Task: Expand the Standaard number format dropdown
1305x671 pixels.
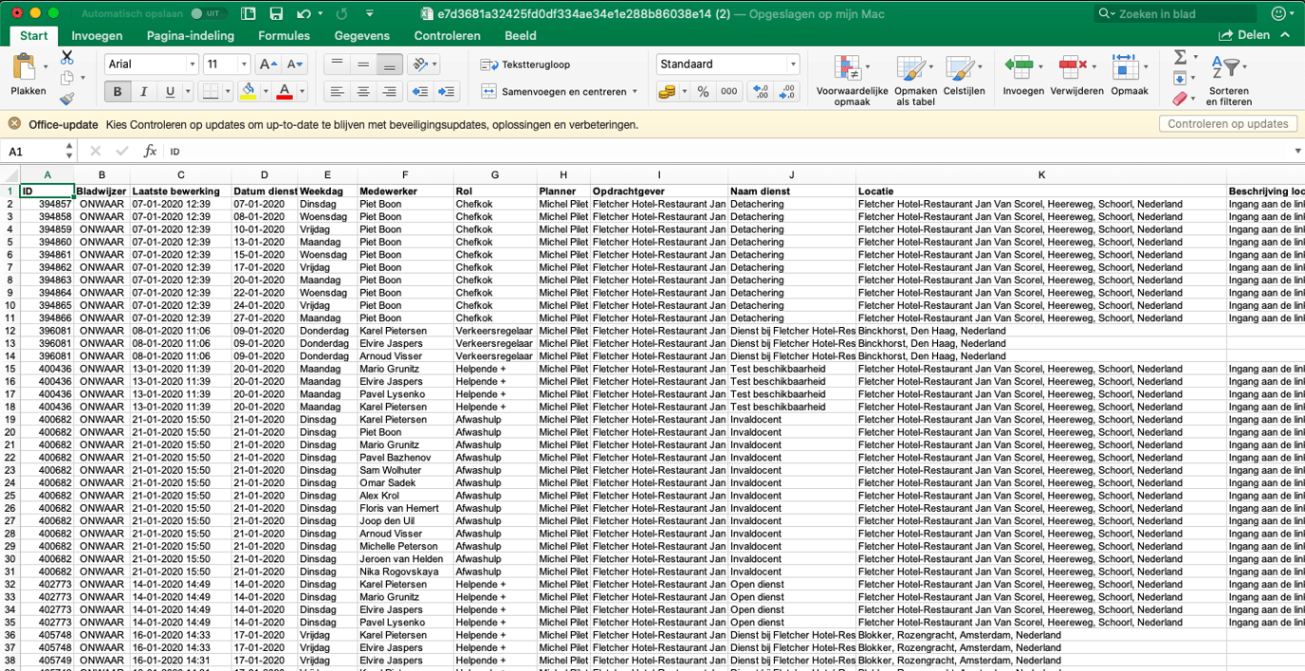Action: pos(793,64)
